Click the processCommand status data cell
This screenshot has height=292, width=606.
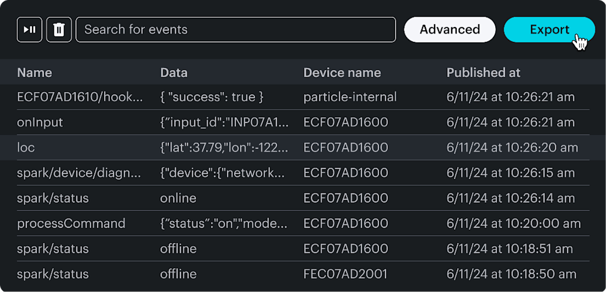click(x=224, y=224)
